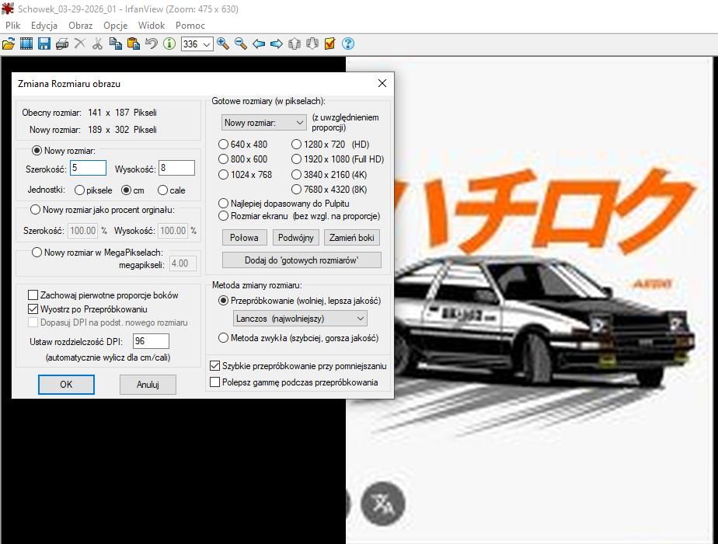Select the 1280 x 720 (HD) preset

pyautogui.click(x=296, y=145)
